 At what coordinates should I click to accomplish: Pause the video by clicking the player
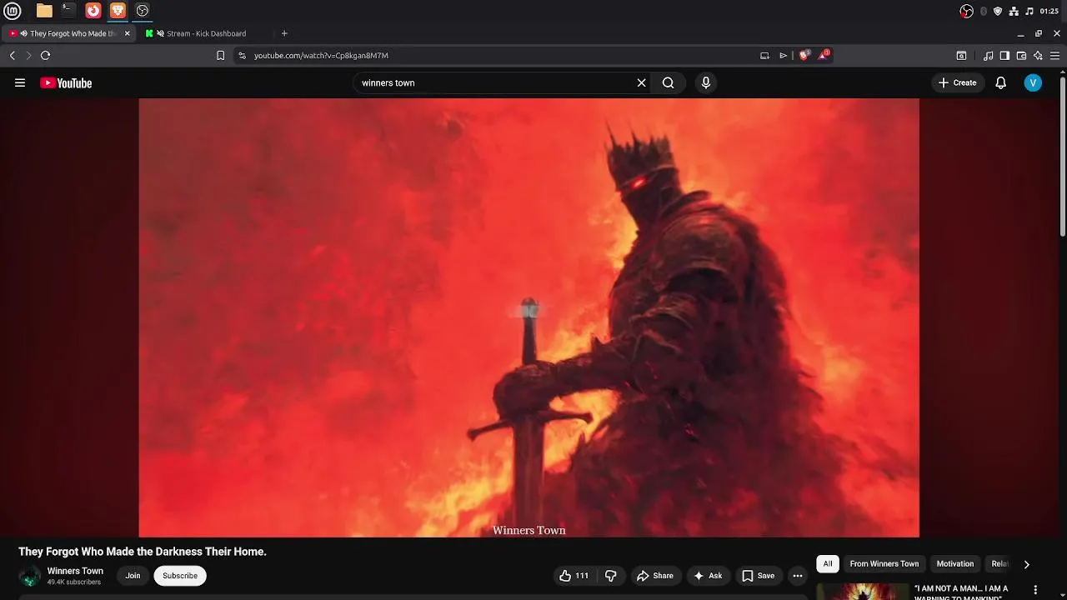[x=528, y=317]
